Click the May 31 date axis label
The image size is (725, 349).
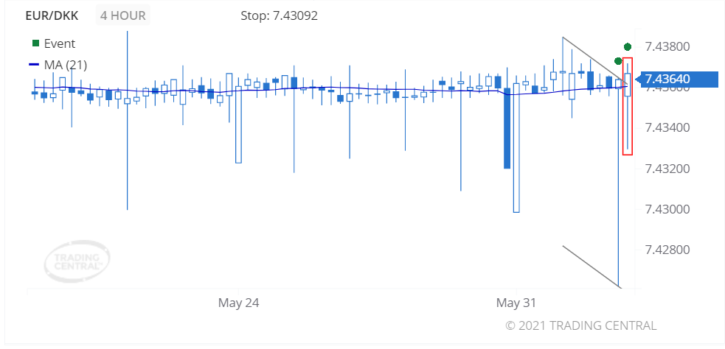tap(516, 303)
